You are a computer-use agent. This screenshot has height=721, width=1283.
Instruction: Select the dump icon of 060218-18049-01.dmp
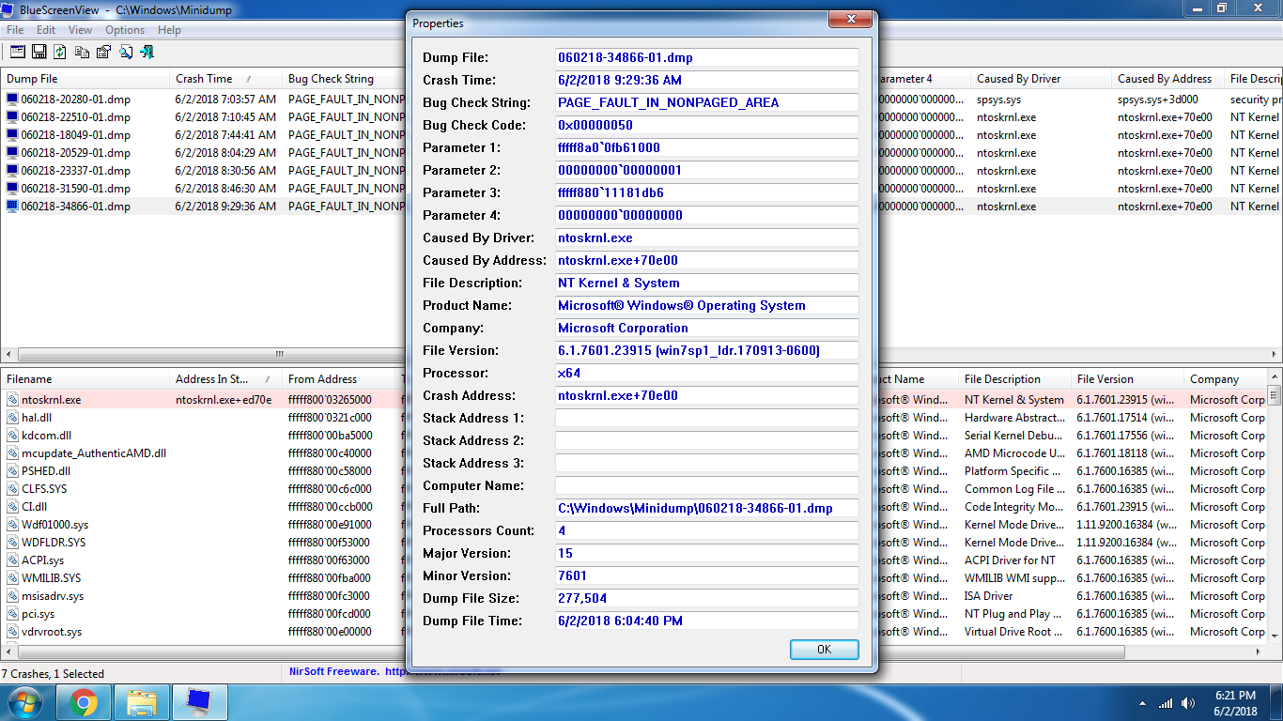12,135
